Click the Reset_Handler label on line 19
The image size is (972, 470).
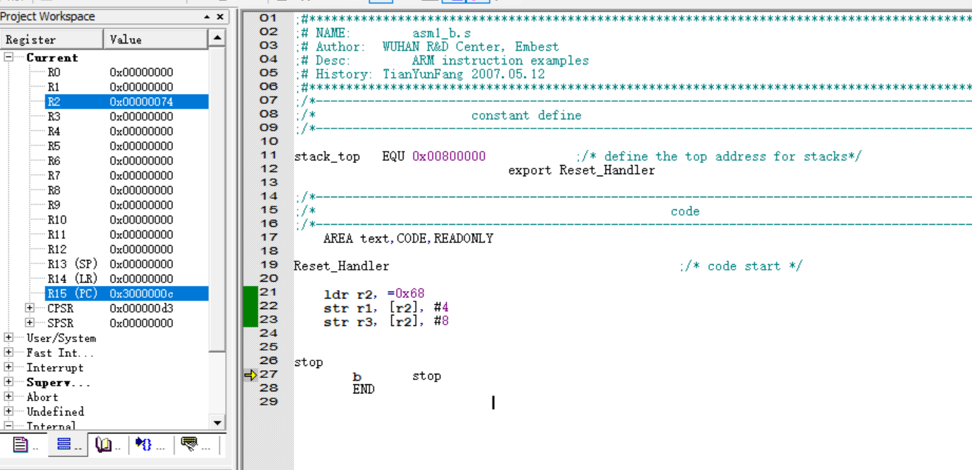(341, 266)
